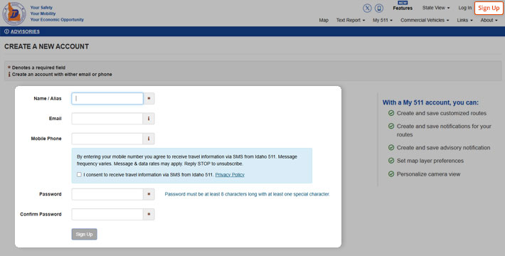Image resolution: width=505 pixels, height=256 pixels.
Task: Click the required asterisk beside Name / Alias
Action: click(149, 99)
